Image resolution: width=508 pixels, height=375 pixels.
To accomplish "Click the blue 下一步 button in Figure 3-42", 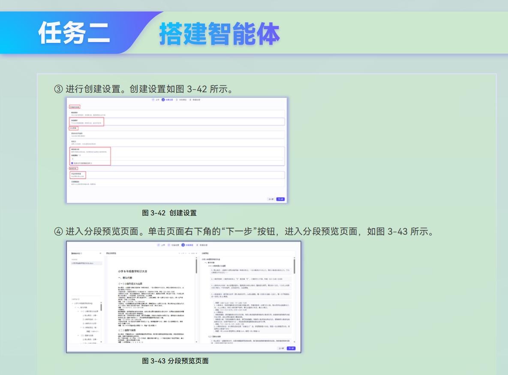I will tap(280, 199).
